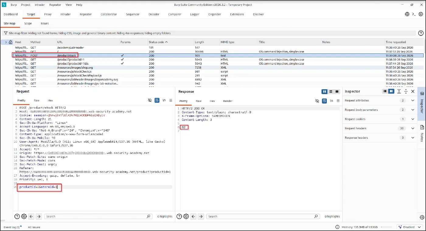Open All issues in status bar

pos(34,227)
